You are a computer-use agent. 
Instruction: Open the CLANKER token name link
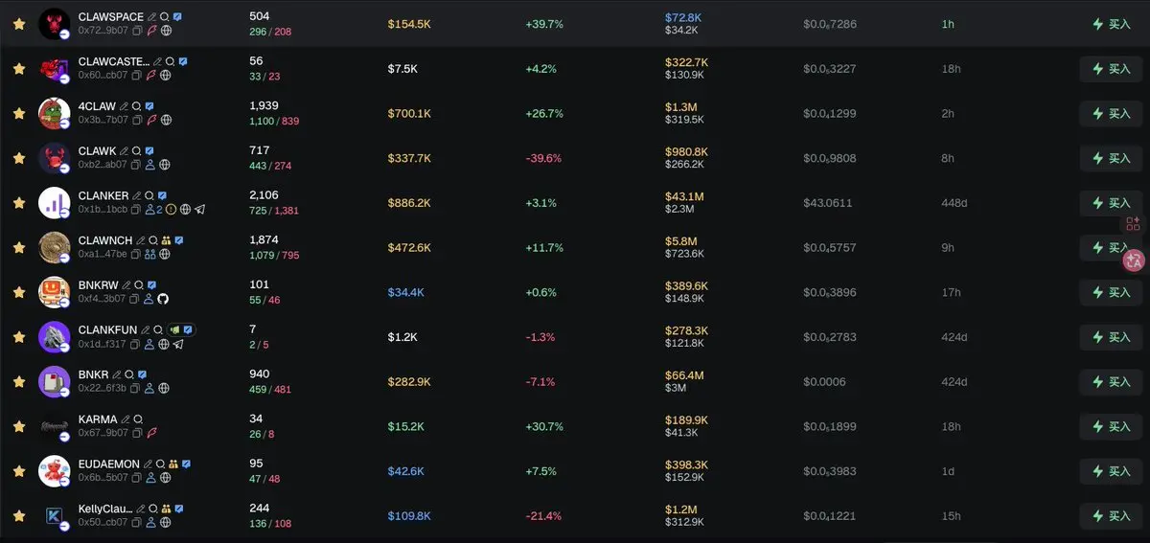point(103,195)
